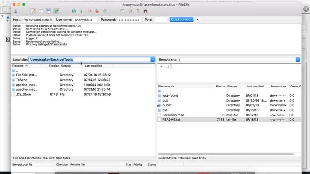Viewport: 310px width, 174px height.
Task: Click remote file list horizontal scrollbar
Action: pos(226,154)
